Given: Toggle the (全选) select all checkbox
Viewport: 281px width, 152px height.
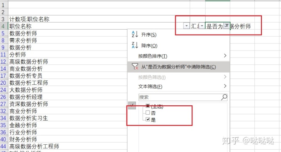Looking at the screenshot, I should [148, 106].
